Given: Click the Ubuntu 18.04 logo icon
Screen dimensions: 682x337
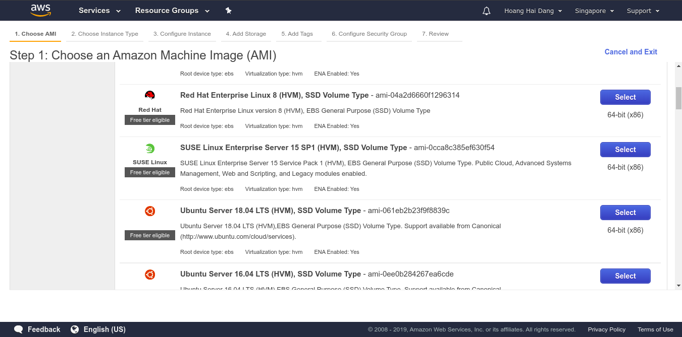Looking at the screenshot, I should 150,212.
